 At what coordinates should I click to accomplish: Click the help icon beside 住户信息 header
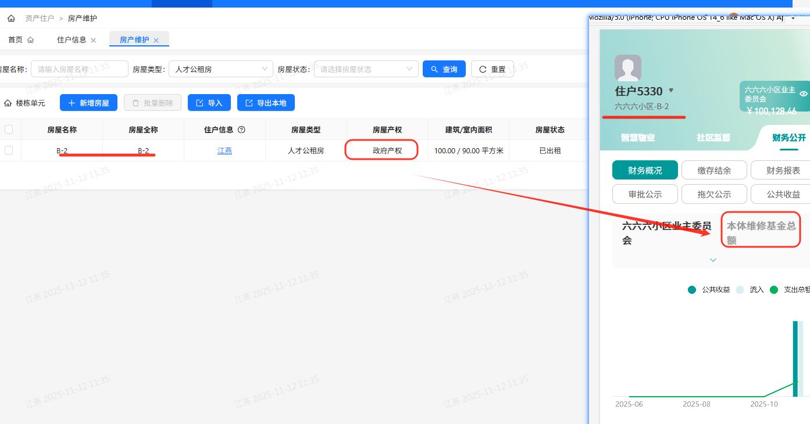[x=241, y=130]
